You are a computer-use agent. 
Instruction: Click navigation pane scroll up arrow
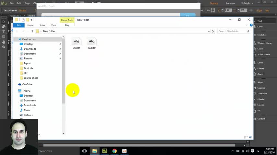click(x=64, y=37)
